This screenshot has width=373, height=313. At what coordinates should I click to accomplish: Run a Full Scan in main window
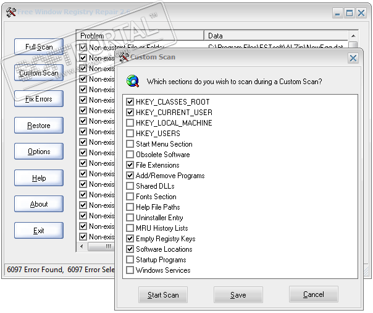click(39, 46)
